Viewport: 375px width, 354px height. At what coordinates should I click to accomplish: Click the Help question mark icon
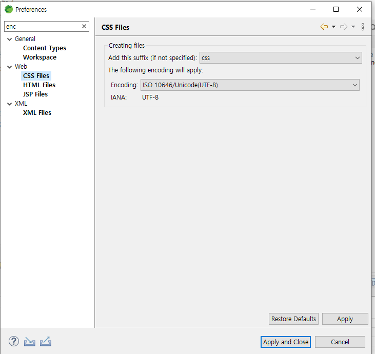pos(14,341)
